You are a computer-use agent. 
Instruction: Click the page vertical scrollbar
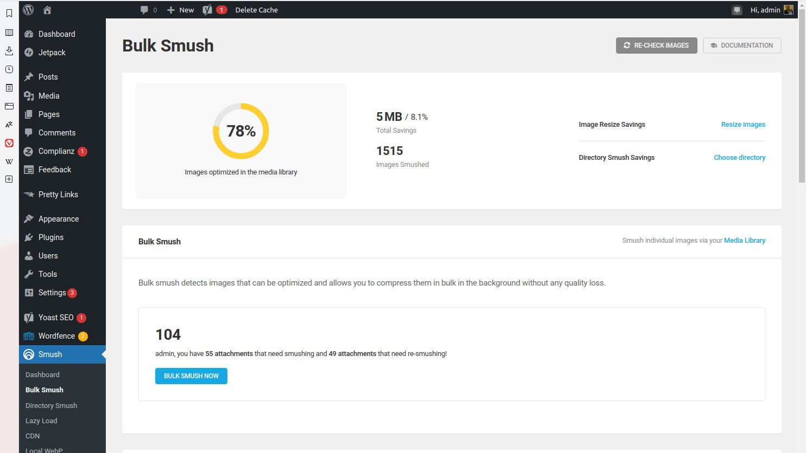(x=802, y=95)
